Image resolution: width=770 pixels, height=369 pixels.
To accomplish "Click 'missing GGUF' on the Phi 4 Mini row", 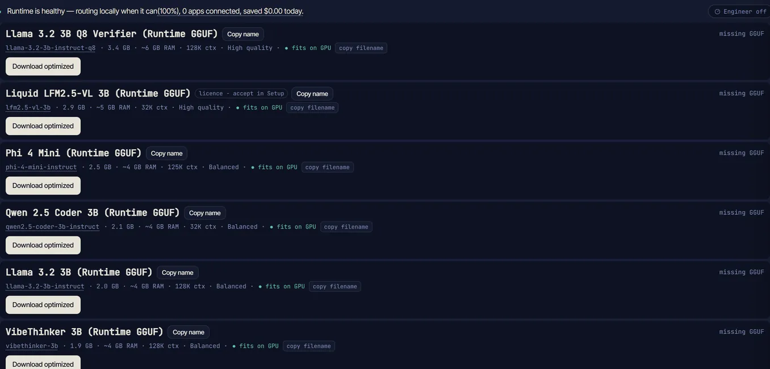I will (742, 153).
